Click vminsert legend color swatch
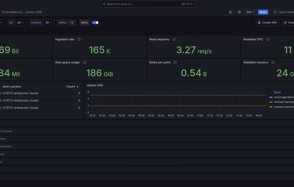 [271, 102]
